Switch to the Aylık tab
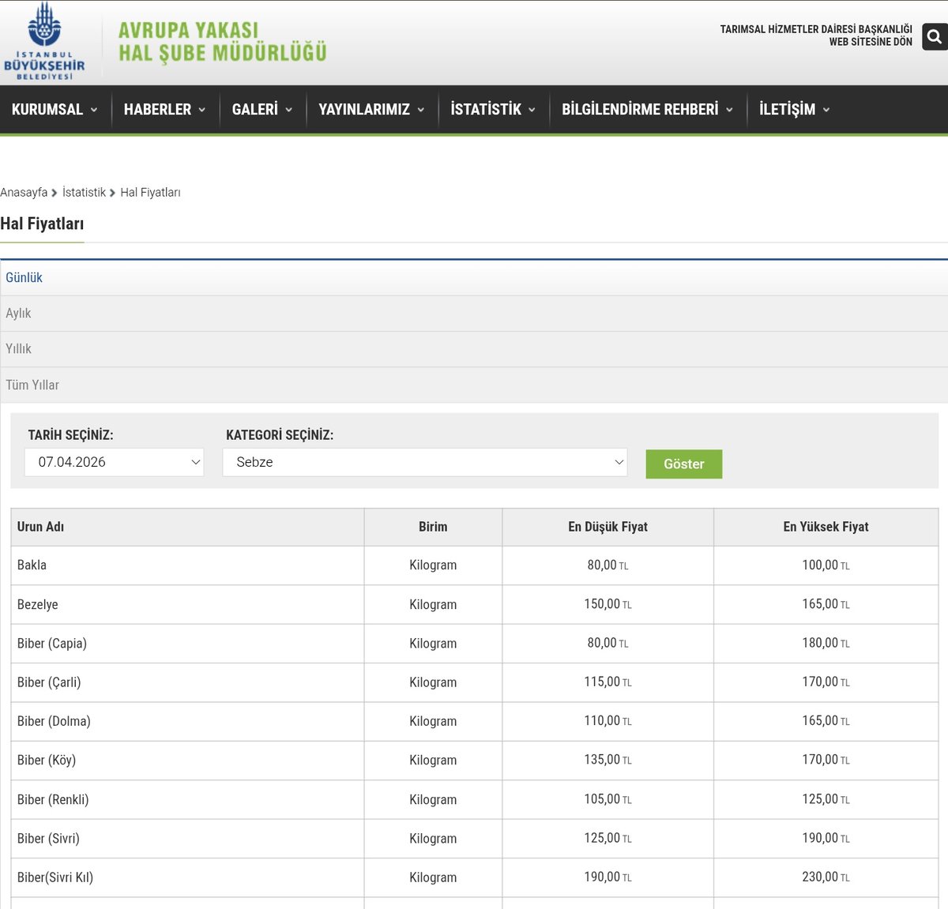This screenshot has width=948, height=909. click(474, 314)
